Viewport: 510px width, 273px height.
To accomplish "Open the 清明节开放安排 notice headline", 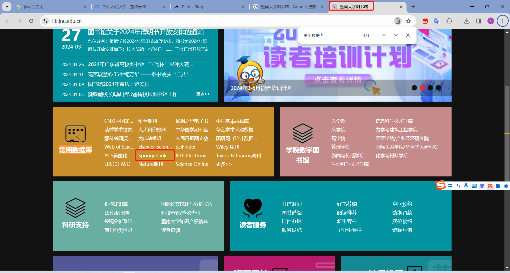I will click(x=146, y=32).
